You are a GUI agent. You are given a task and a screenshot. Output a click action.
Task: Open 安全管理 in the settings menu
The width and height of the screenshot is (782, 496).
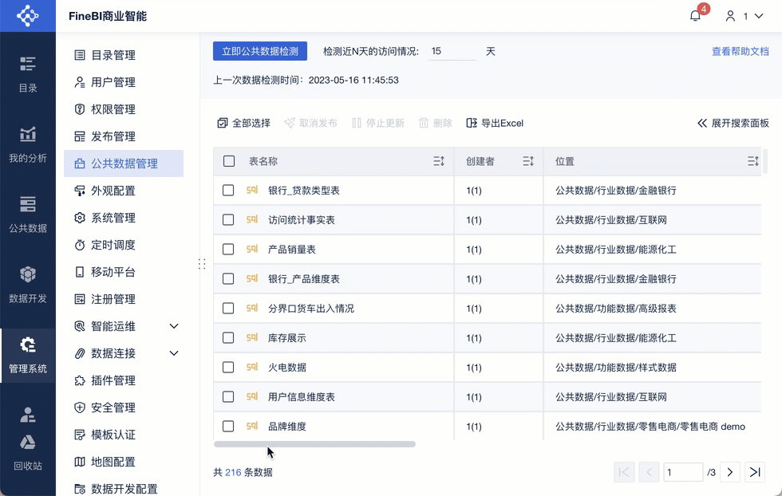pyautogui.click(x=120, y=408)
